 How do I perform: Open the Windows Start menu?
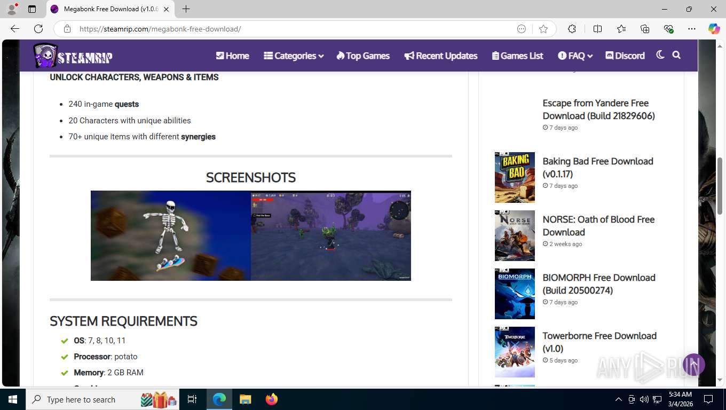point(13,399)
